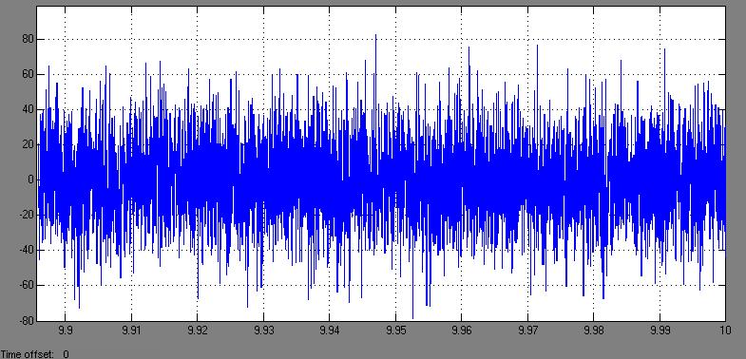746x359 pixels.
Task: Click the x-axis label 9.92
Action: [197, 330]
